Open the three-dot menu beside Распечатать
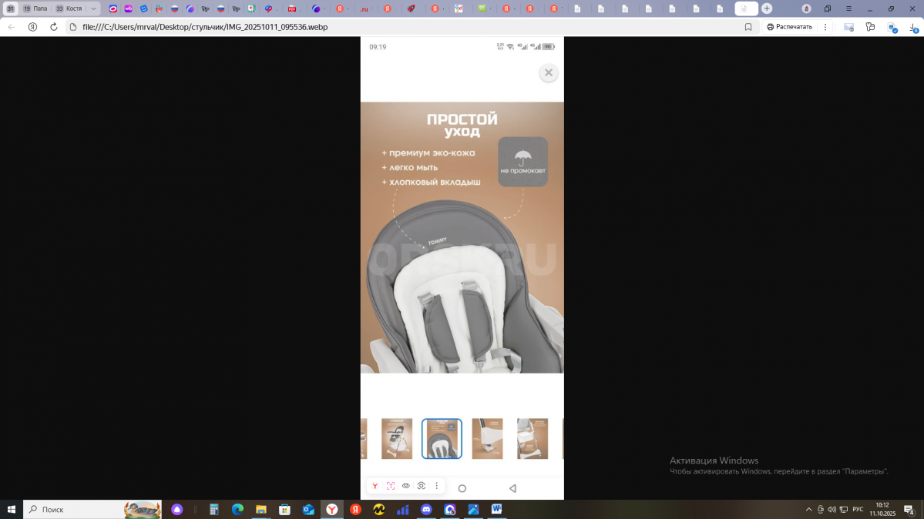924x519 pixels. tap(825, 27)
